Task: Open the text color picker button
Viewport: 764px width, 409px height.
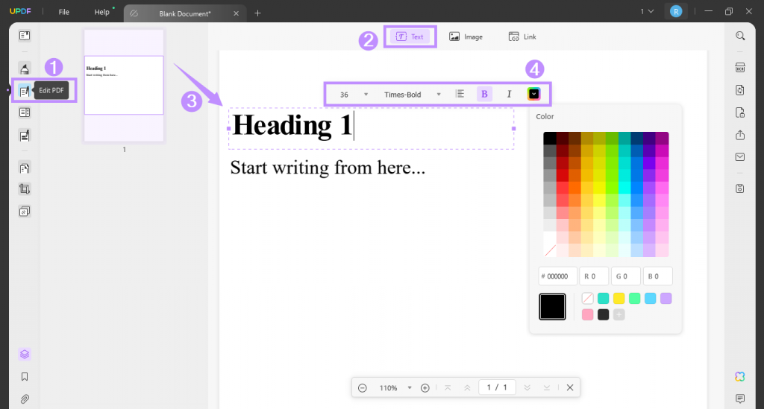Action: pos(534,95)
